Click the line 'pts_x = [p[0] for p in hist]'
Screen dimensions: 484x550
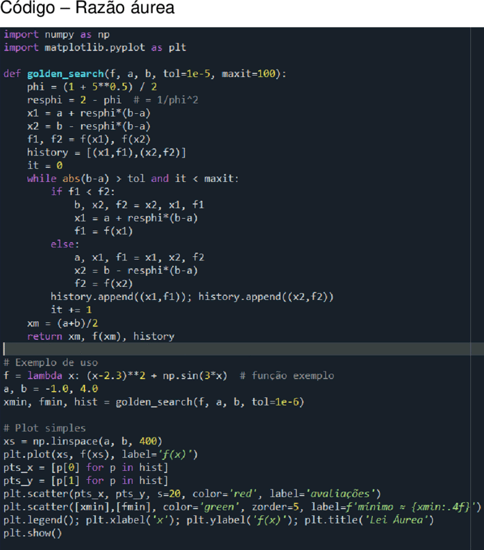86,468
